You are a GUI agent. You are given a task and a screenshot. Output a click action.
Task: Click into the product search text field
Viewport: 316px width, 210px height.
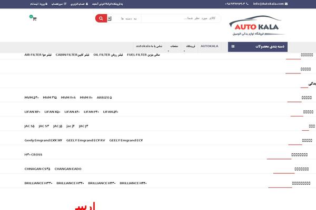(x=181, y=18)
